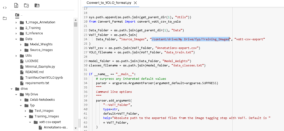284x131 pixels.
Task: Expand the 2_Training folder arrow
Action: point(16,28)
